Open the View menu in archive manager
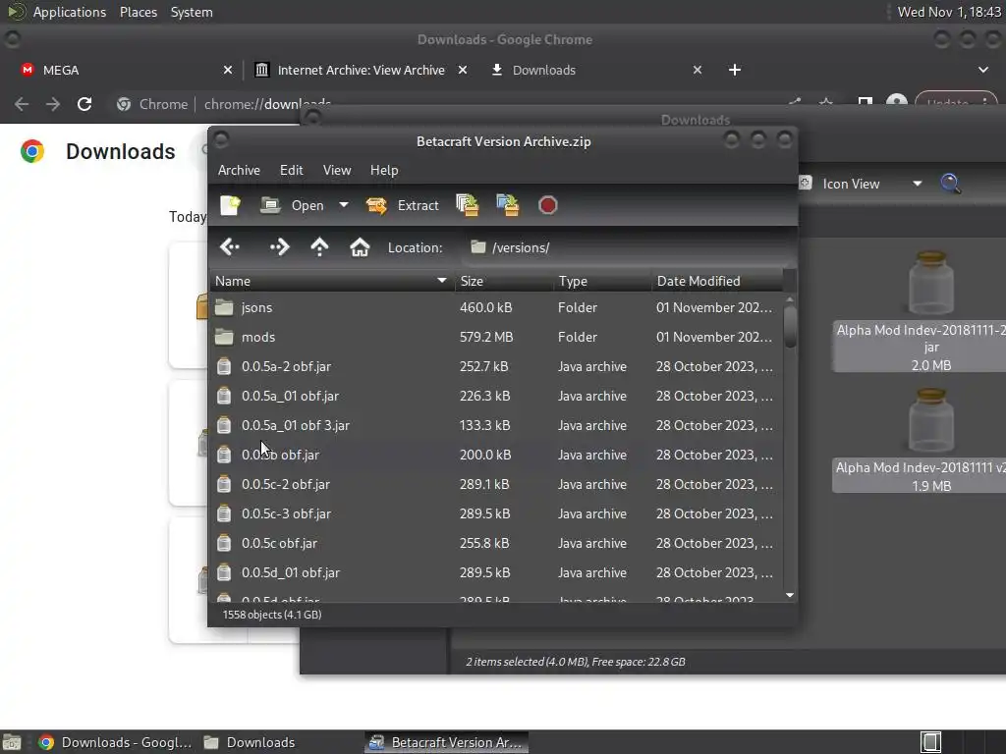1006x754 pixels. [x=337, y=170]
